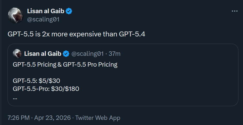243x125 pixels.
Task: Click the GPT-5.5-Pro: $30/$180 line
Action: pyautogui.click(x=46, y=89)
